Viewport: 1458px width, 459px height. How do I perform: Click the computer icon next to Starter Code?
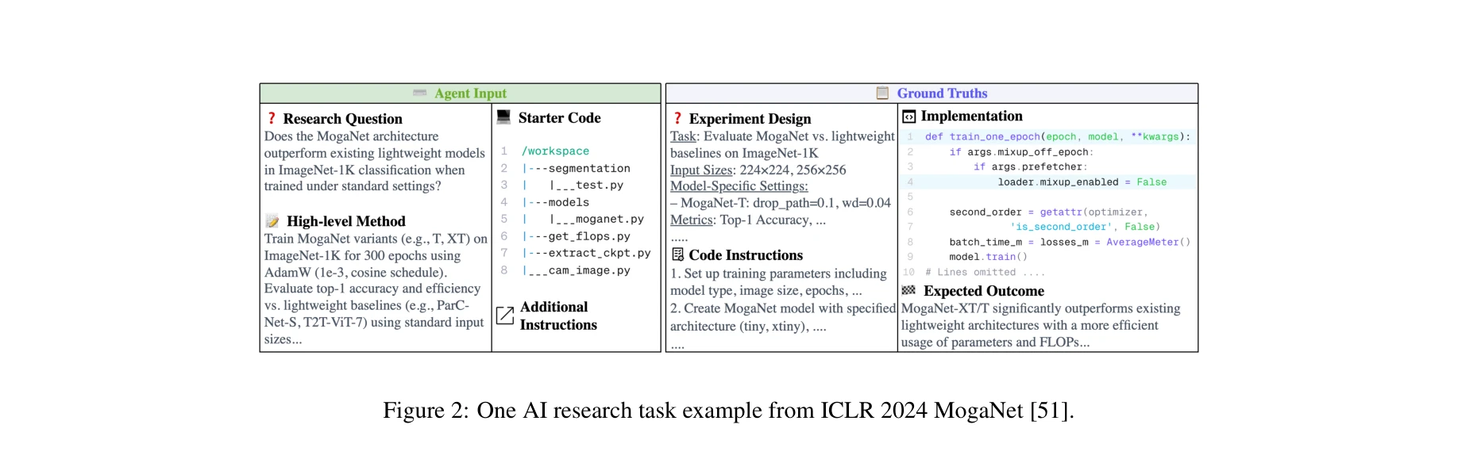[x=503, y=117]
